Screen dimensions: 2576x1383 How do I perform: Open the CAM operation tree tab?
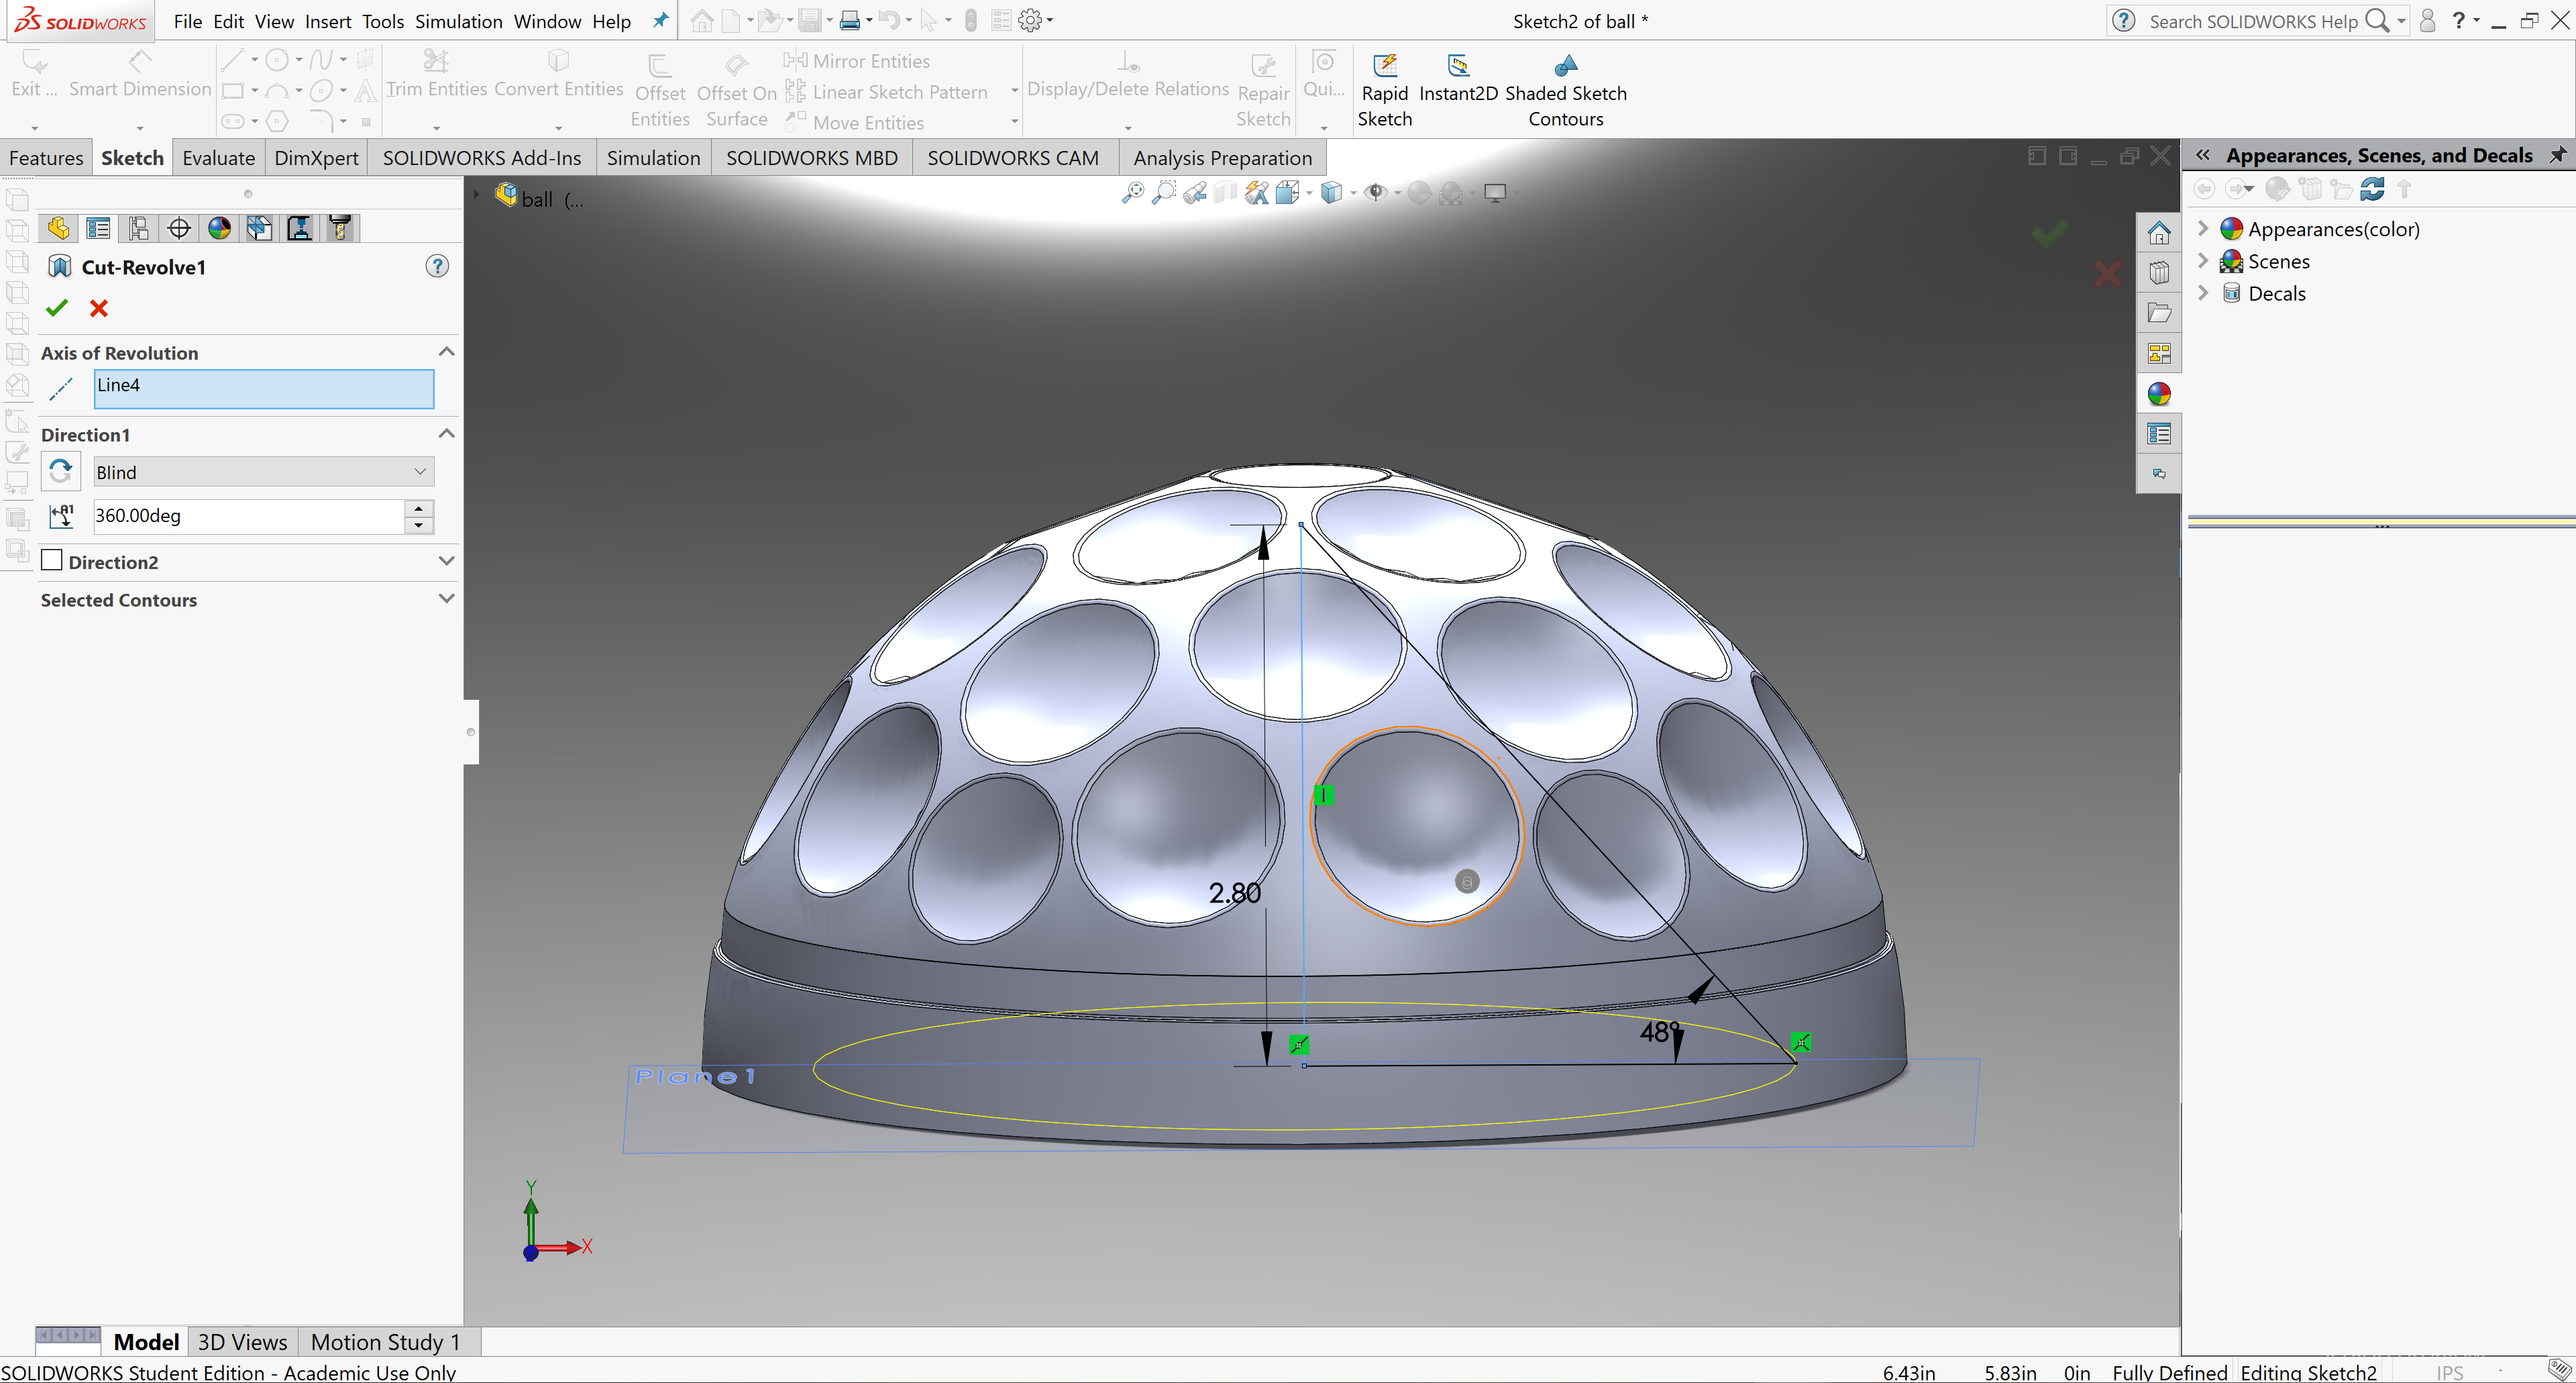pos(299,228)
